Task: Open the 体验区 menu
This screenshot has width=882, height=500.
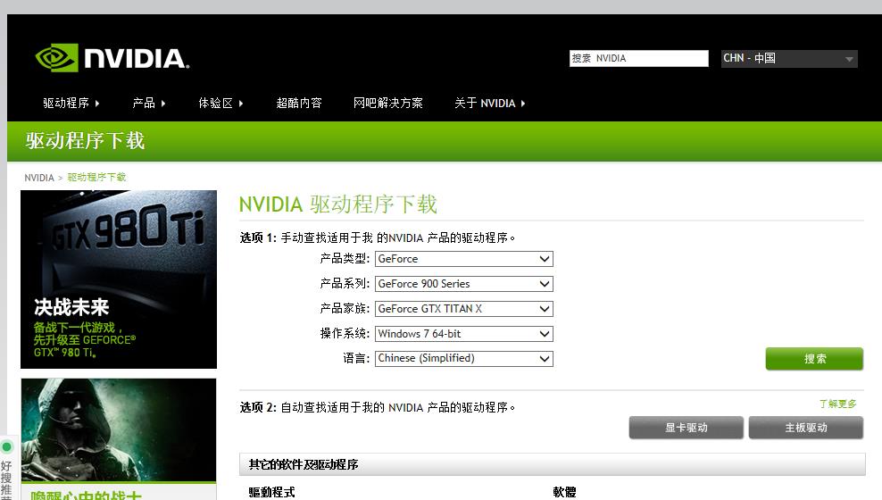Action: point(220,103)
